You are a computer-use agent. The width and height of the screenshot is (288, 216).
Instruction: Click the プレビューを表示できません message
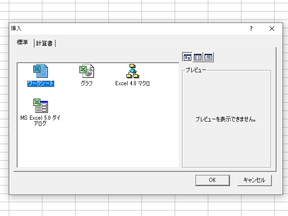226,119
